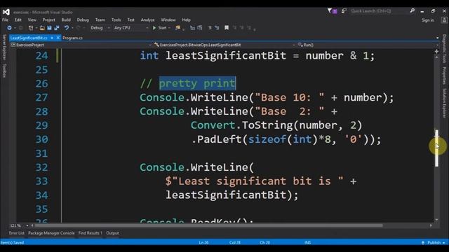This screenshot has height=252, width=449.
Task: Click the Uncomment selected lines icon
Action: coord(217,28)
